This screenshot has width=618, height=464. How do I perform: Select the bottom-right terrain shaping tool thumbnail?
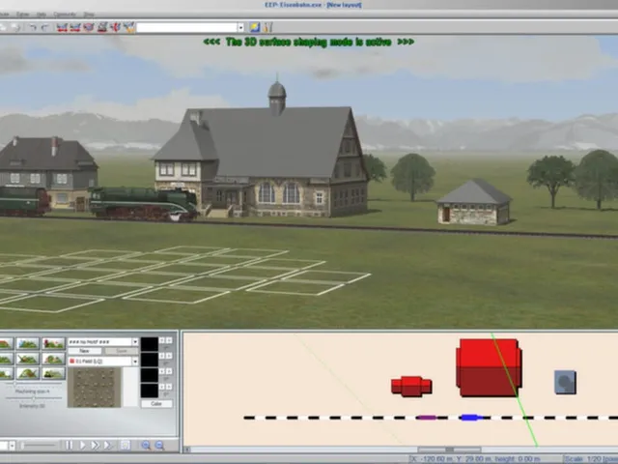pos(53,373)
